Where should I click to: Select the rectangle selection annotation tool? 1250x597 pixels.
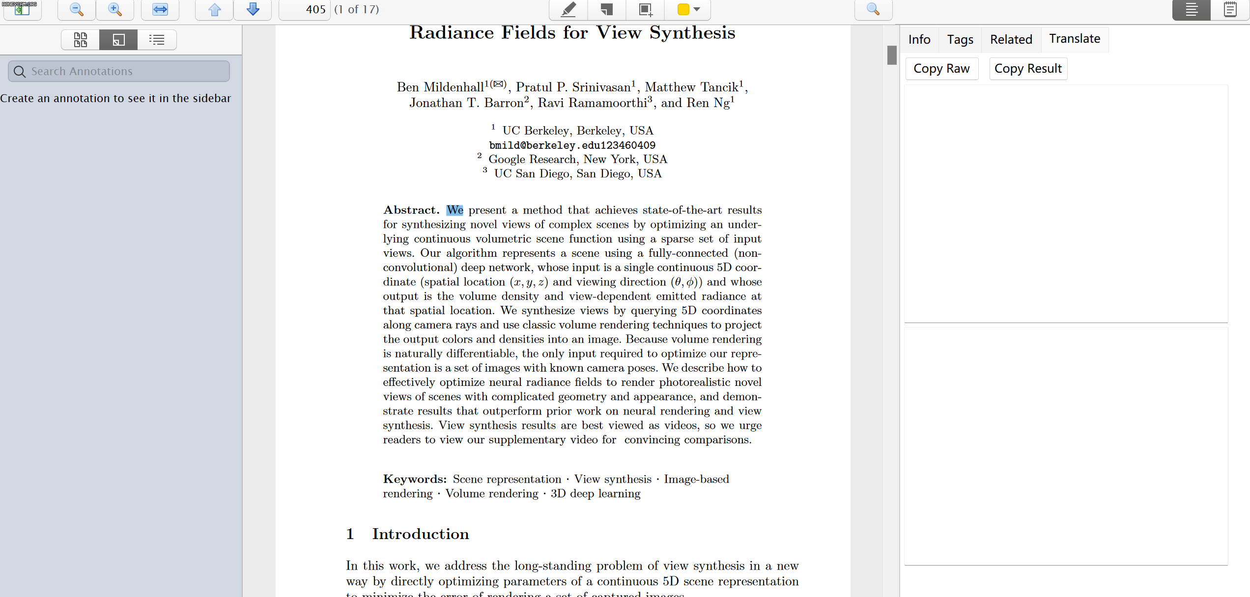coord(645,9)
